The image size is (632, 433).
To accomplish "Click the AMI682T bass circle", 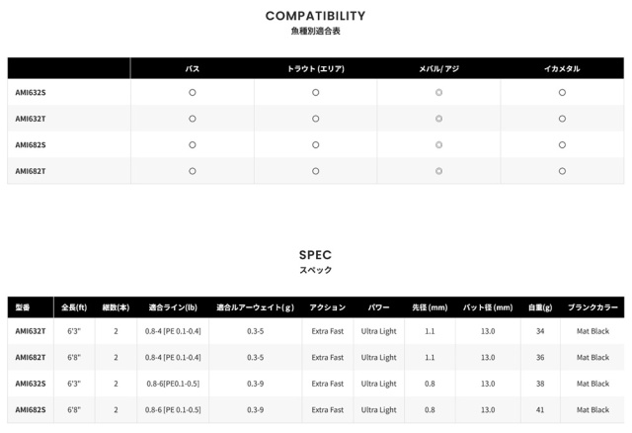I will 193,171.
